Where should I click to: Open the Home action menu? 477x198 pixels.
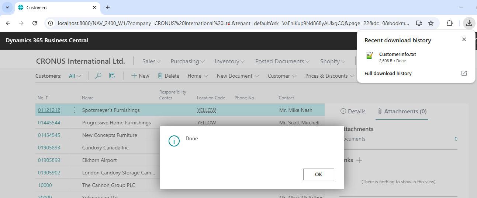click(x=197, y=76)
